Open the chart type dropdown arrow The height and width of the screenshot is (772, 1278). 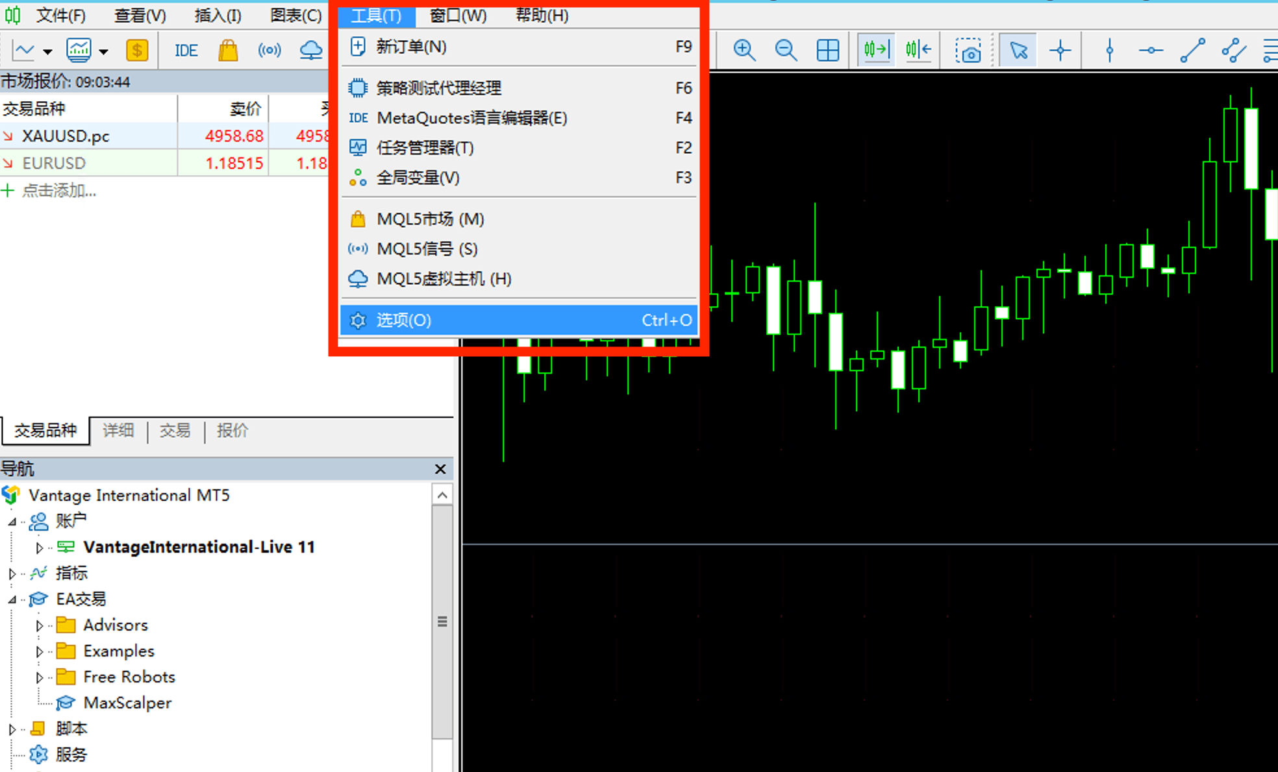tap(47, 51)
